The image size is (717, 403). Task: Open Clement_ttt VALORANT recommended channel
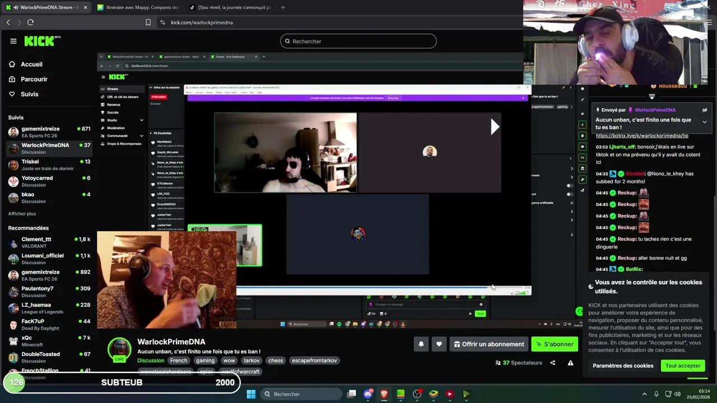tap(49, 242)
